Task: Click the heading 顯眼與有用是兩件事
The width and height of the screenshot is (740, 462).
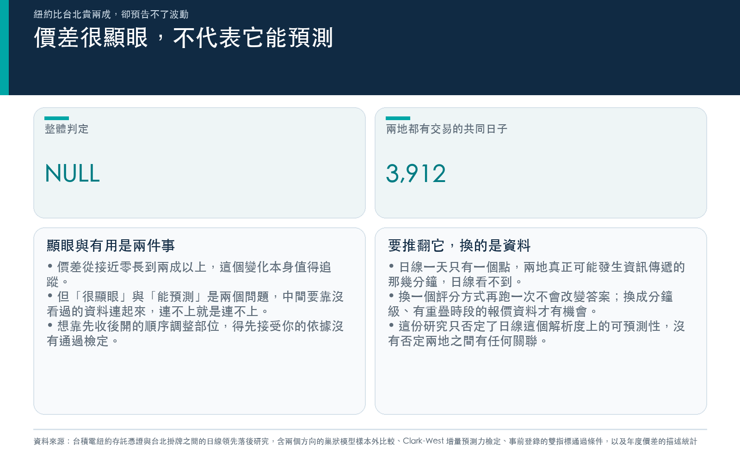Action: pyautogui.click(x=111, y=245)
